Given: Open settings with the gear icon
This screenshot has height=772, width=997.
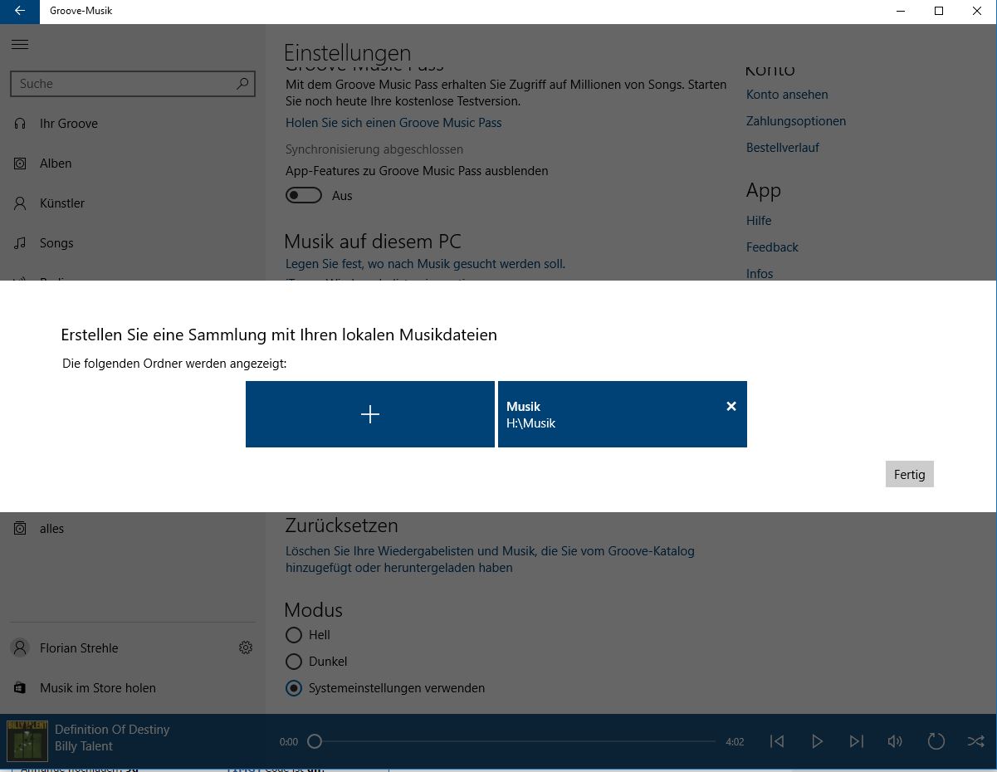Looking at the screenshot, I should [x=246, y=647].
